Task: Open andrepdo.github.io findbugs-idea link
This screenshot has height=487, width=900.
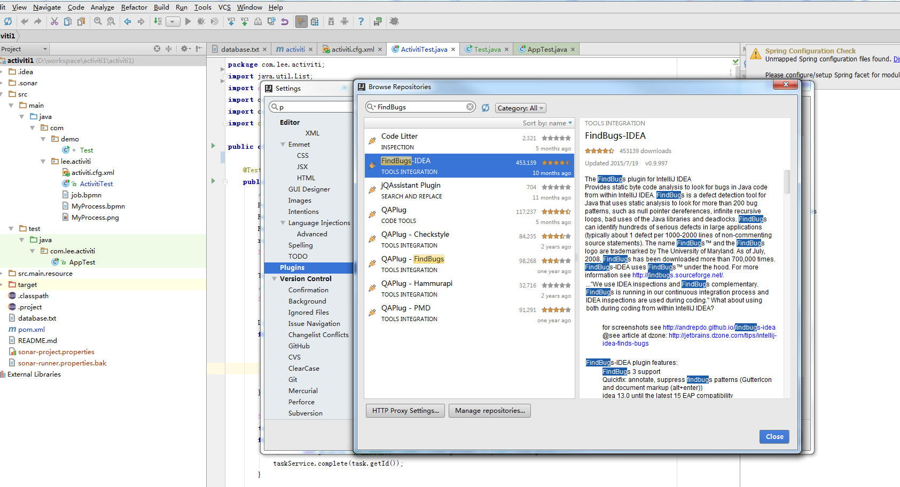Action: tap(719, 328)
